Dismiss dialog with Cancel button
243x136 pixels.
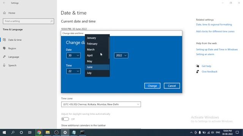point(172,86)
